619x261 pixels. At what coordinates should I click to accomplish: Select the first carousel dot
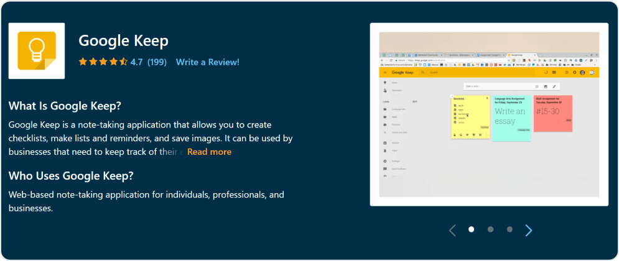coord(471,229)
